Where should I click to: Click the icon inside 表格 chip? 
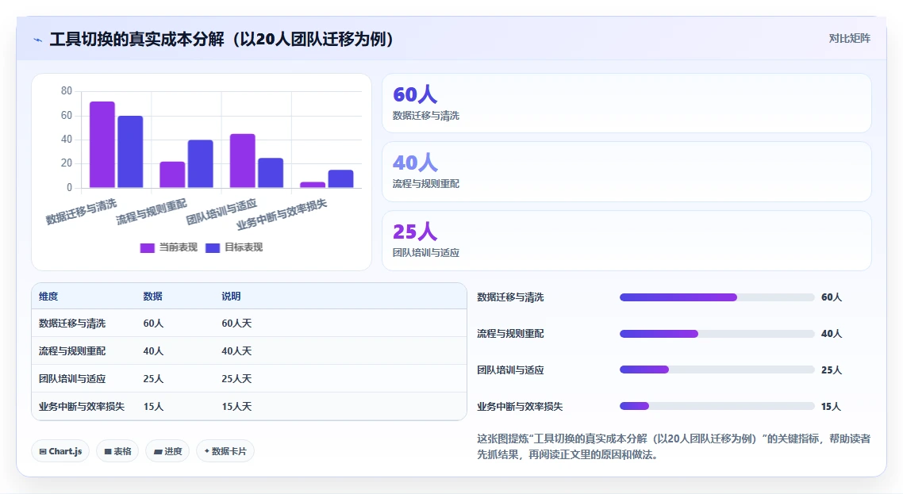click(108, 452)
